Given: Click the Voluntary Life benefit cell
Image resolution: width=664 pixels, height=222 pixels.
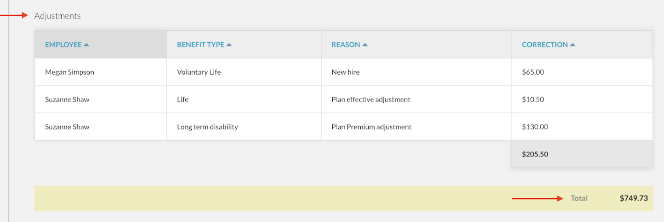Looking at the screenshot, I should [x=244, y=72].
